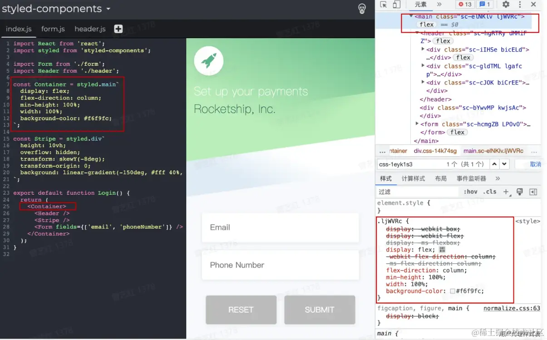The height and width of the screenshot is (340, 547).
Task: Focus the Email input field
Action: click(280, 227)
